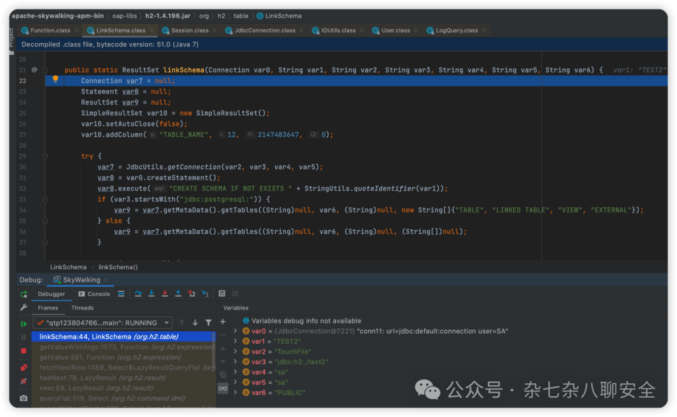Toggle show watches glasses icon
The width and height of the screenshot is (677, 417).
click(x=223, y=388)
